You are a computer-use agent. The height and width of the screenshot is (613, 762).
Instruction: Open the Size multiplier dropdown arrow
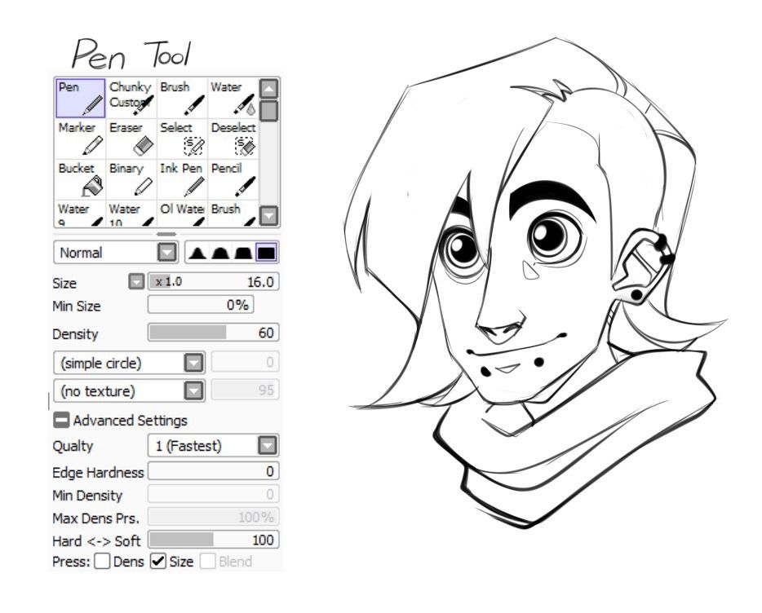(x=136, y=282)
